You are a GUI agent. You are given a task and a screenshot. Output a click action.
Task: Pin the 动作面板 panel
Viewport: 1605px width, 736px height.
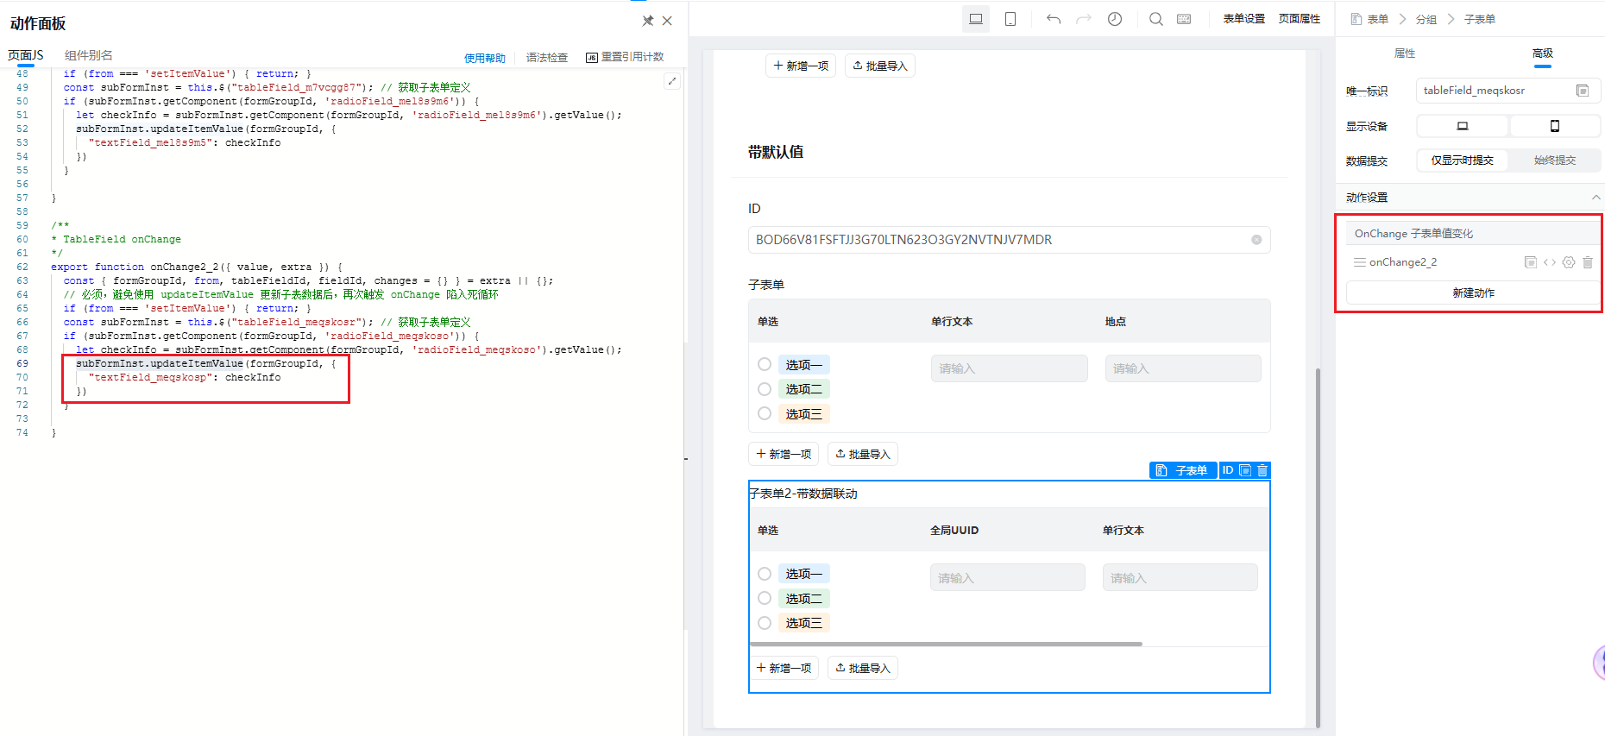(x=647, y=21)
